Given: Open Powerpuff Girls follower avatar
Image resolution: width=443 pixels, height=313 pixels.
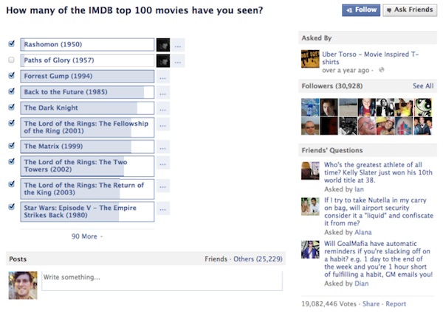Looking at the screenshot, I should 422,107.
